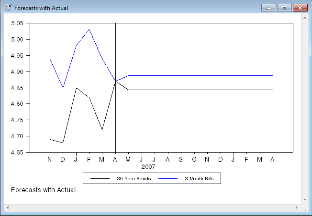Click the application icon in the title bar
Image resolution: width=312 pixels, height=216 pixels.
pos(8,8)
